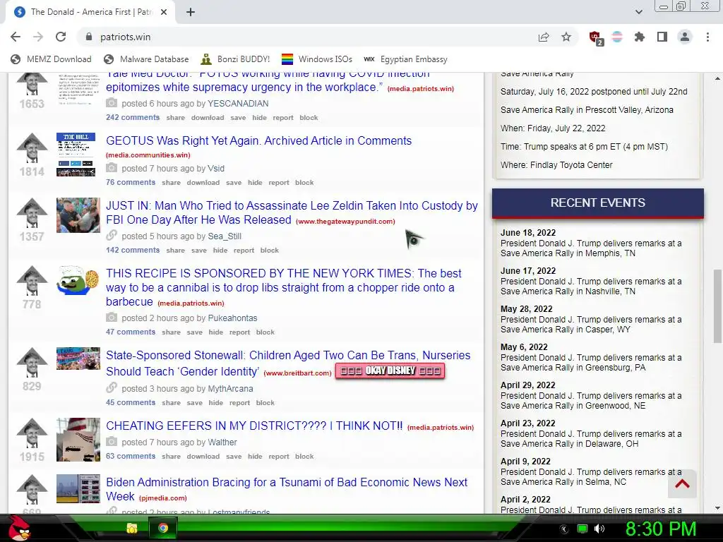This screenshot has height=542, width=723.
Task: Open a new browser tab
Action: coord(191,13)
